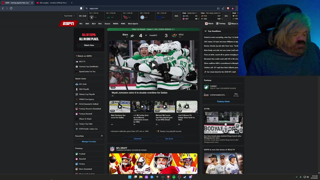Image resolution: width=320 pixels, height=180 pixels.
Task: Open the Gamecast button
Action: click(137, 139)
